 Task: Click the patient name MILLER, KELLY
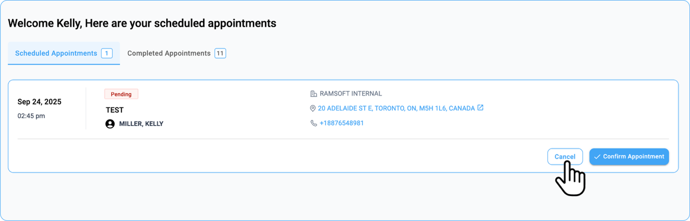click(141, 124)
